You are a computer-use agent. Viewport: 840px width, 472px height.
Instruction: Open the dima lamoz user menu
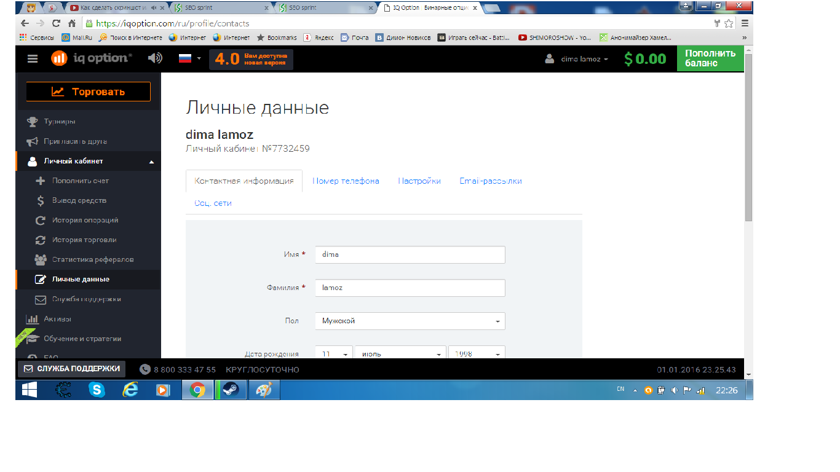click(x=577, y=59)
